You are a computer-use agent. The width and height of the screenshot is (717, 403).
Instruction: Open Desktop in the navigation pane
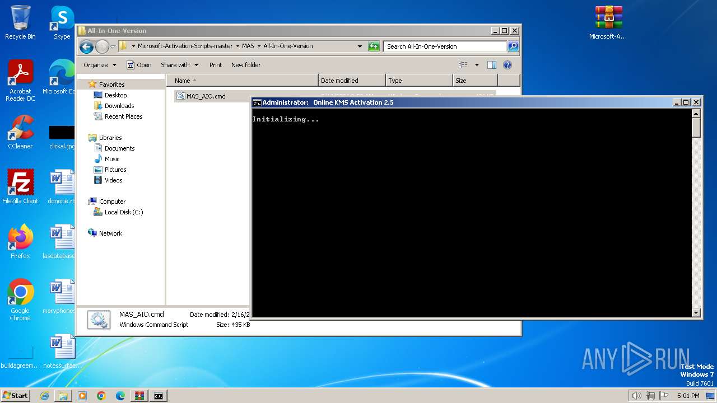pos(115,95)
